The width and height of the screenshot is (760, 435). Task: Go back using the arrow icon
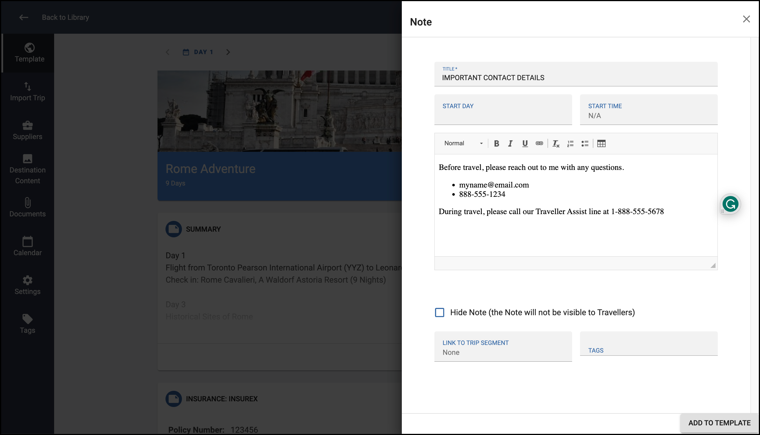point(24,18)
